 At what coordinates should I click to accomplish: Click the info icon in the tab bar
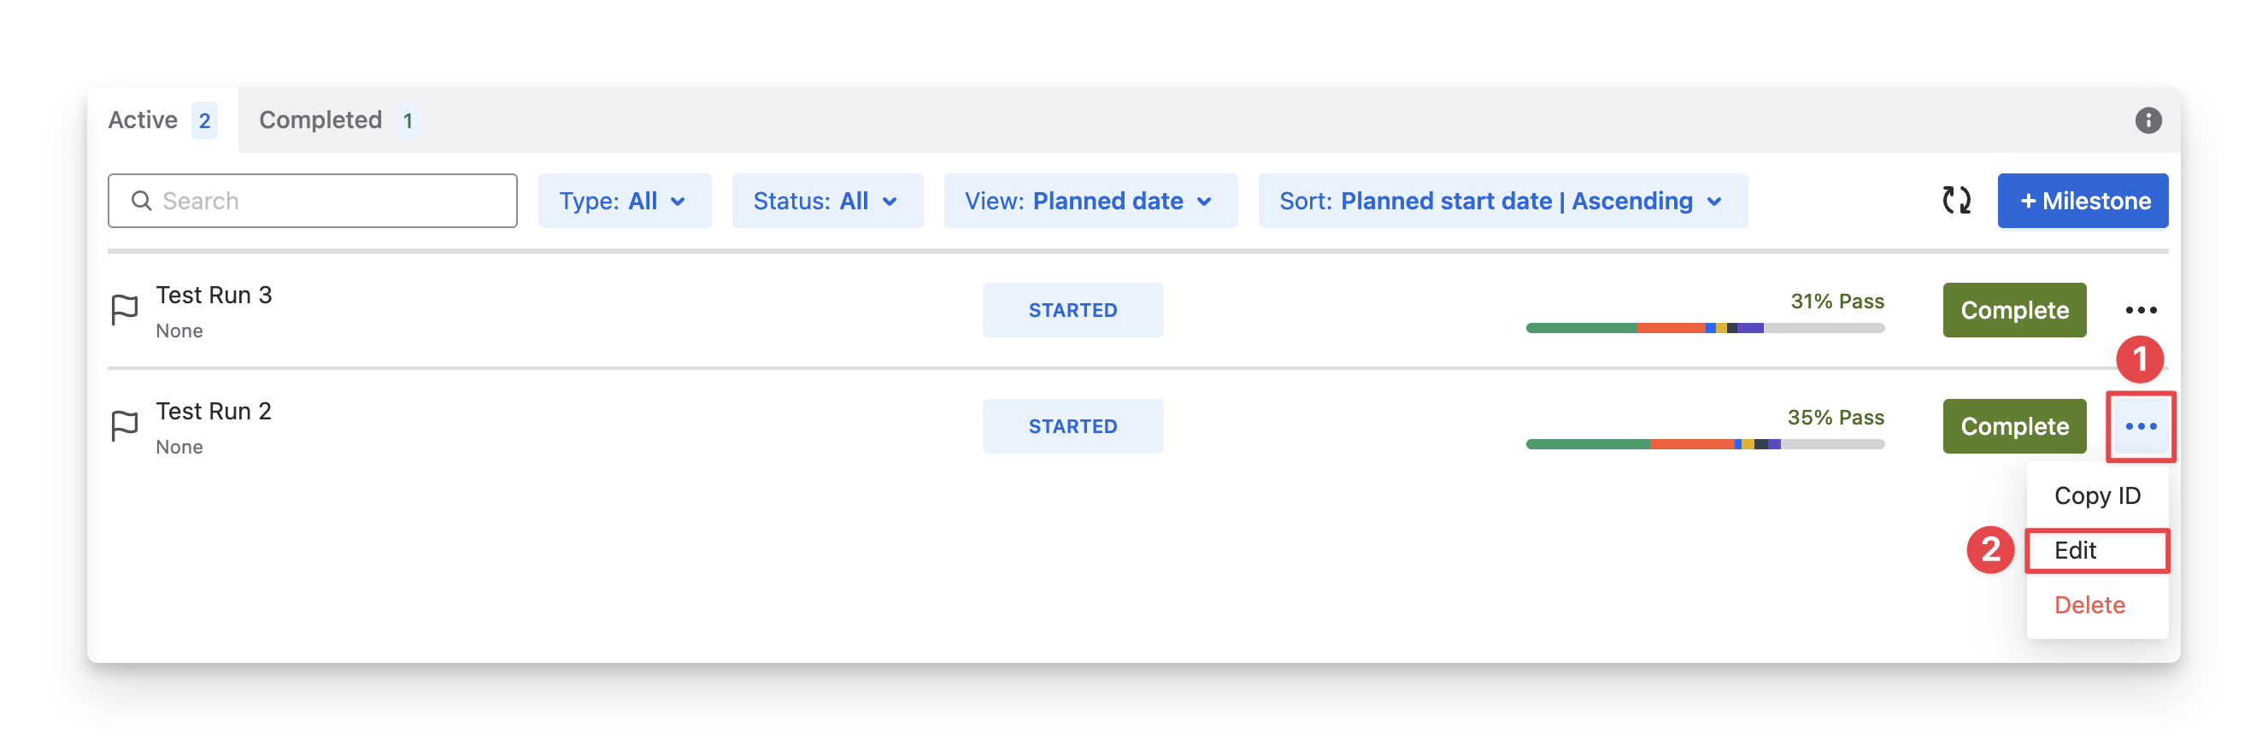coord(2148,120)
